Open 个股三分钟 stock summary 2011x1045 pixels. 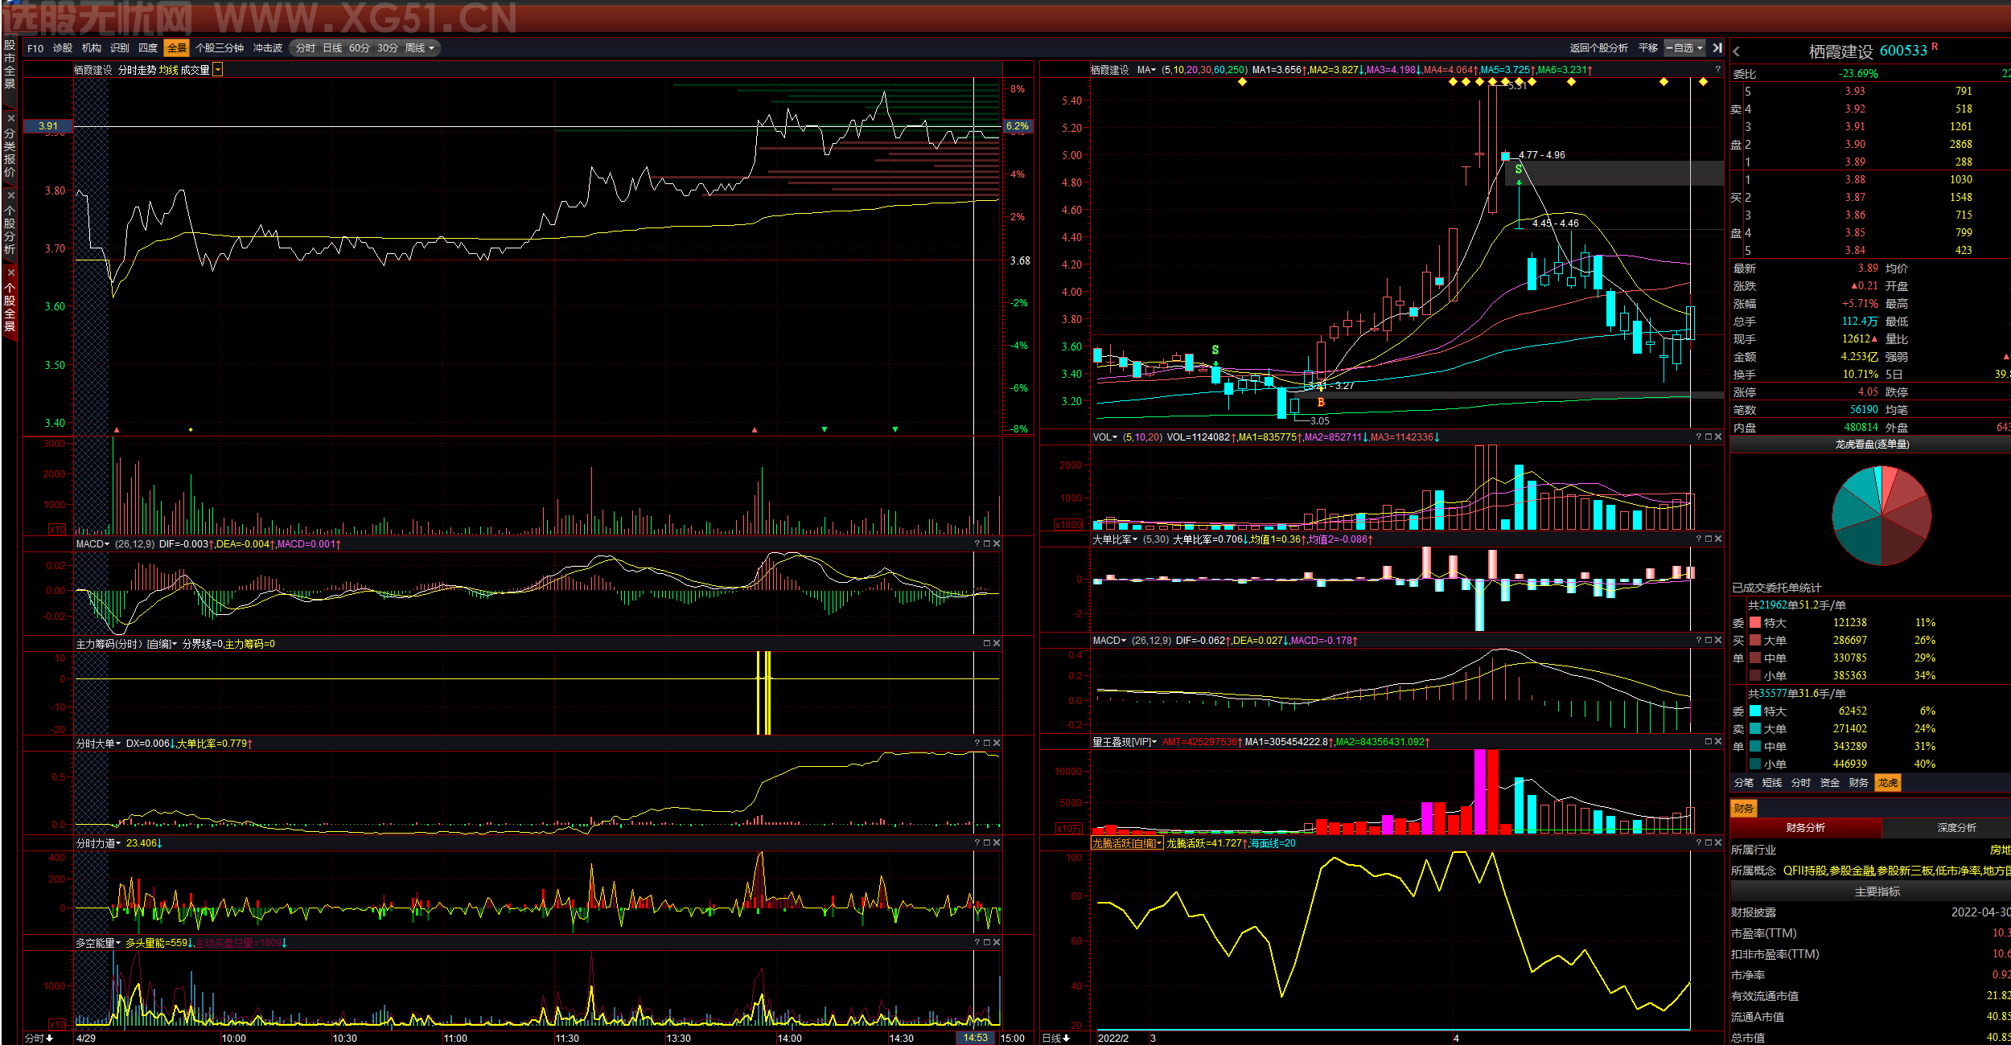pos(220,48)
